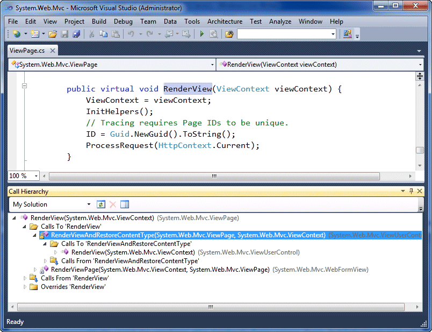
Task: Click the Open File folder icon
Action: tap(52, 34)
